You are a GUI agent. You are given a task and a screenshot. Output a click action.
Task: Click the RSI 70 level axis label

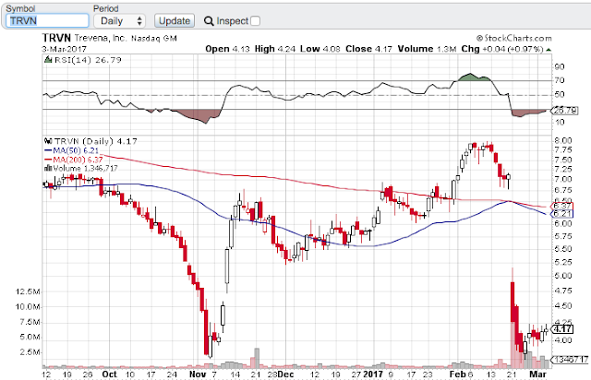560,80
